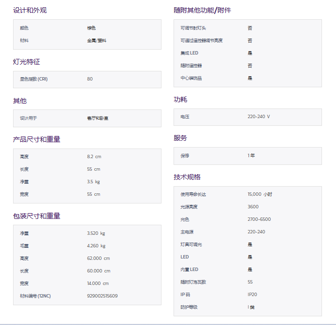336x325 pixels.
Task: Click the 功耗 section heading
Action: click(180, 99)
